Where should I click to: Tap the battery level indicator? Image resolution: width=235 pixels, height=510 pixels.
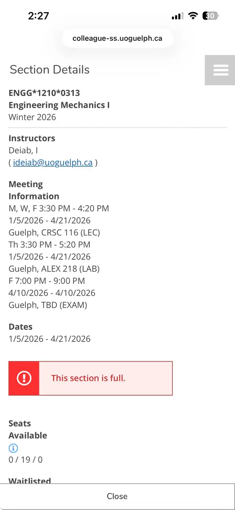point(210,16)
